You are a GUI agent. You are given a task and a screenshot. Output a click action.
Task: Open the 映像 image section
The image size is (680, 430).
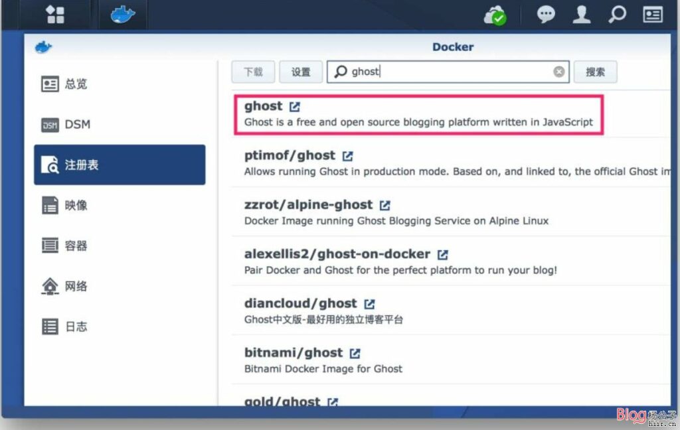(x=120, y=205)
